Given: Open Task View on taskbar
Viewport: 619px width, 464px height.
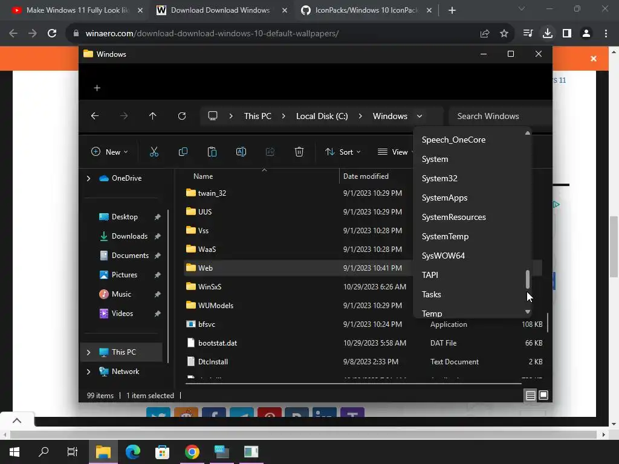Looking at the screenshot, I should pos(73,452).
